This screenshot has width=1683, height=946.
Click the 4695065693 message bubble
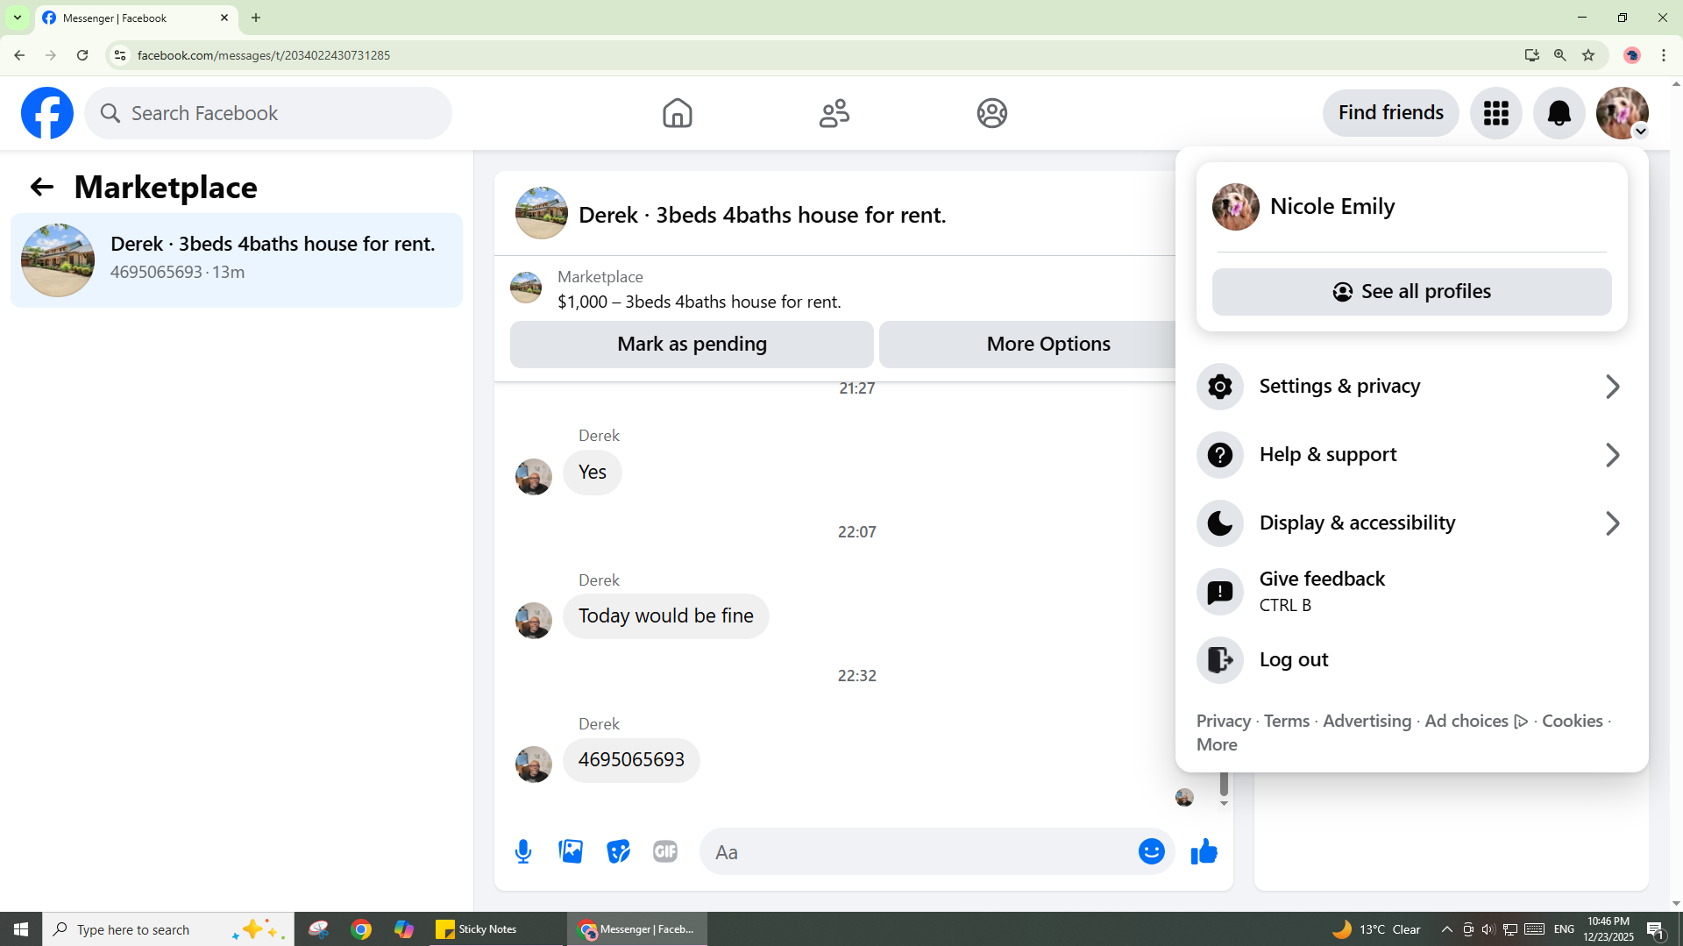[x=631, y=760]
